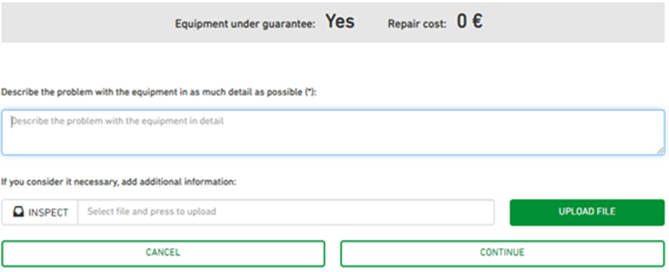Viewport: 669px width, 272px height.
Task: Click the 'Repair cost:' label
Action: (417, 24)
